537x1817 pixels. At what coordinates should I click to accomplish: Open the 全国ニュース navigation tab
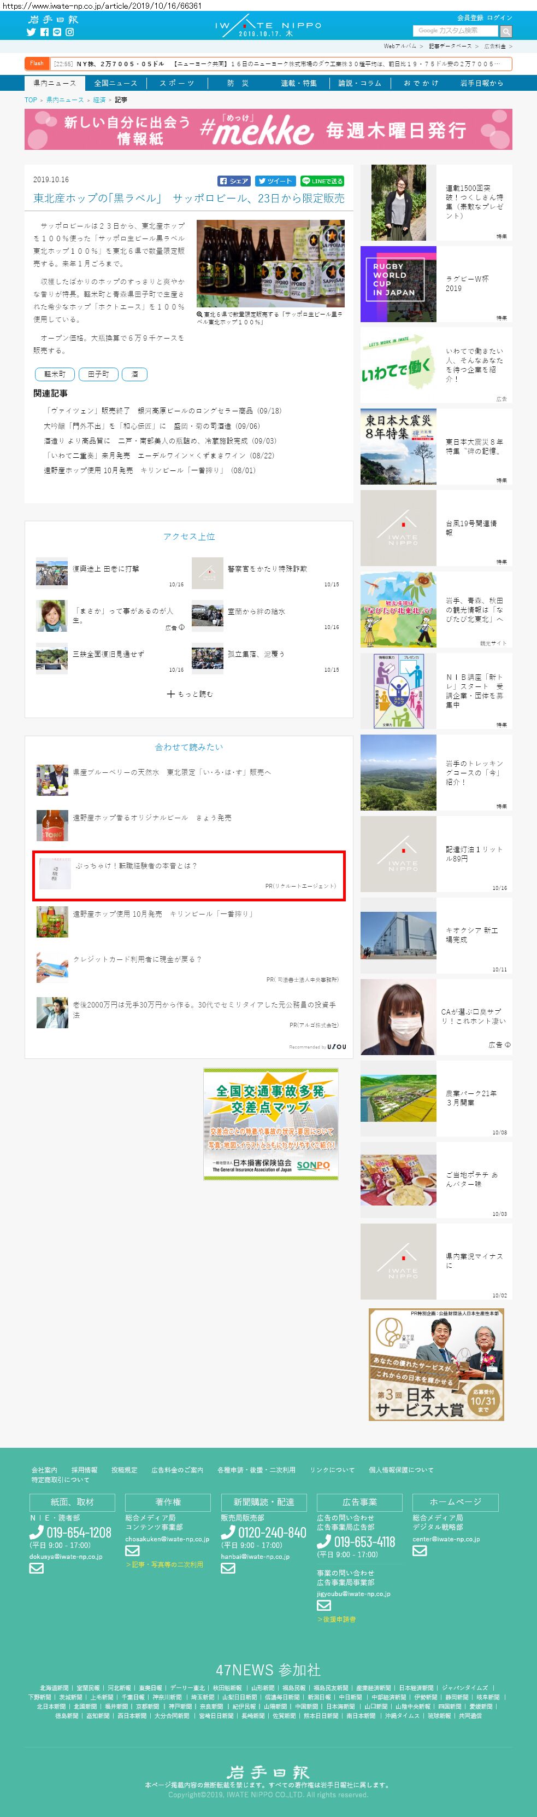pyautogui.click(x=116, y=83)
